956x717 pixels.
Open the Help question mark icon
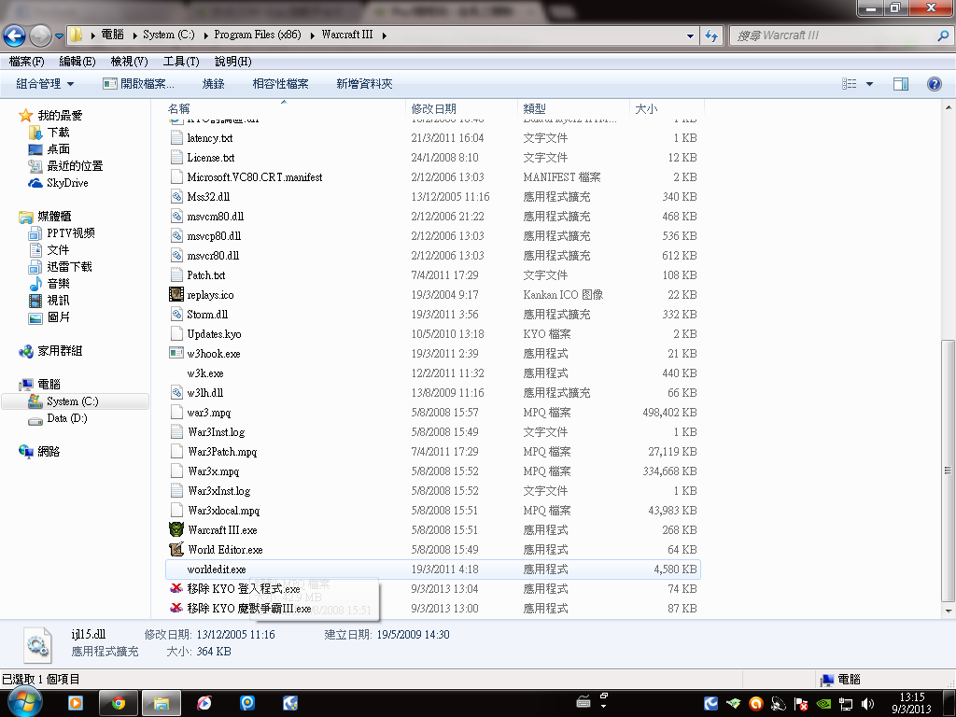(934, 84)
